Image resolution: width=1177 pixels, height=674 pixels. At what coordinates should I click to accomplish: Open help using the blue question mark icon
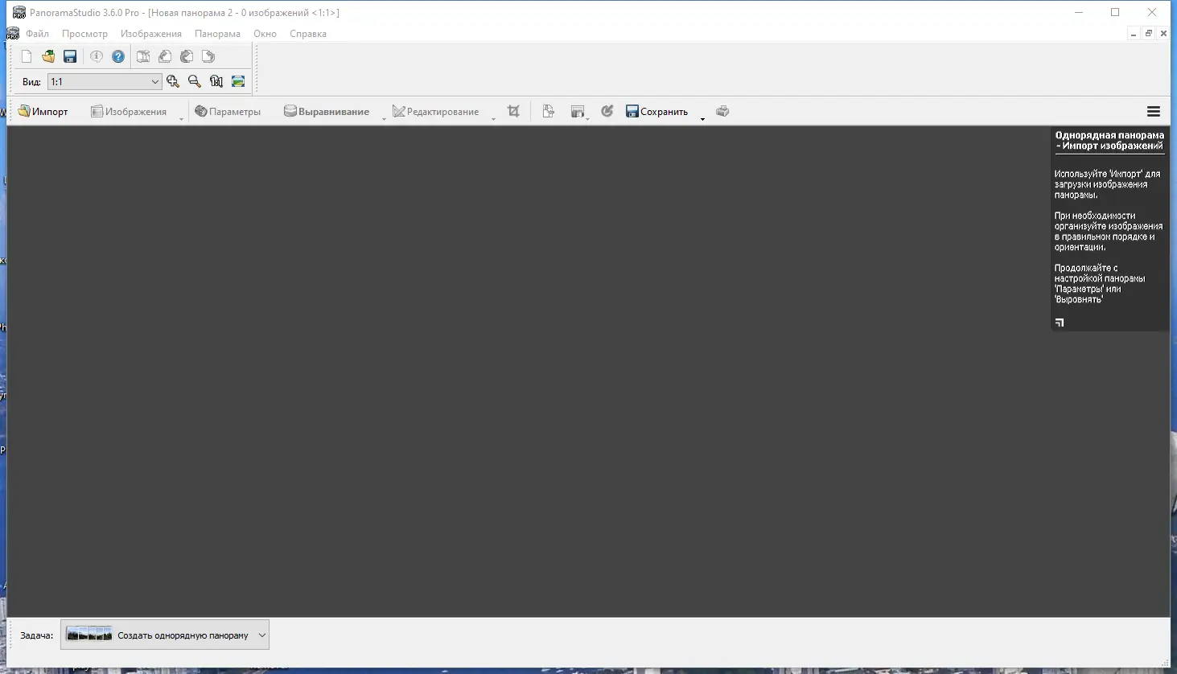[117, 55]
